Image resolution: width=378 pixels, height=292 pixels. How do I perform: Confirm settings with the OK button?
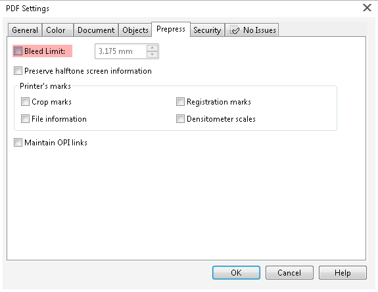click(x=236, y=273)
